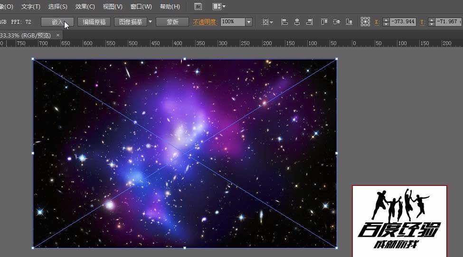
Task: Open the Align To selection dropdown
Action: click(268, 22)
